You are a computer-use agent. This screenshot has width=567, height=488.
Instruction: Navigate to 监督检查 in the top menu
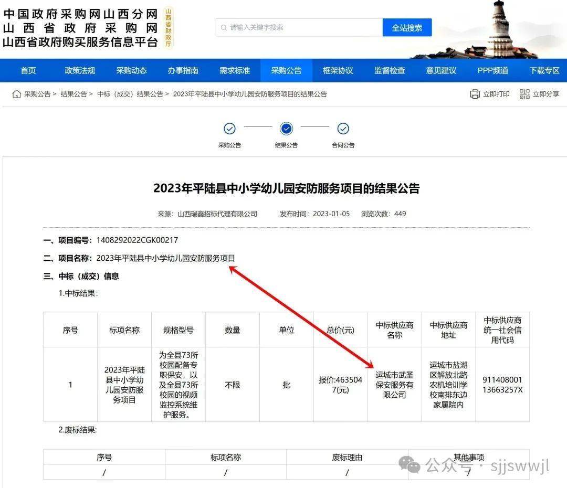[x=390, y=70]
